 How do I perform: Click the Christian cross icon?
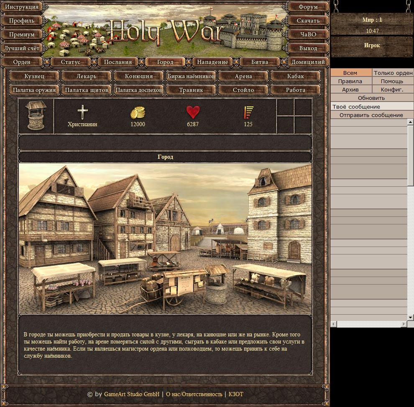pos(82,112)
